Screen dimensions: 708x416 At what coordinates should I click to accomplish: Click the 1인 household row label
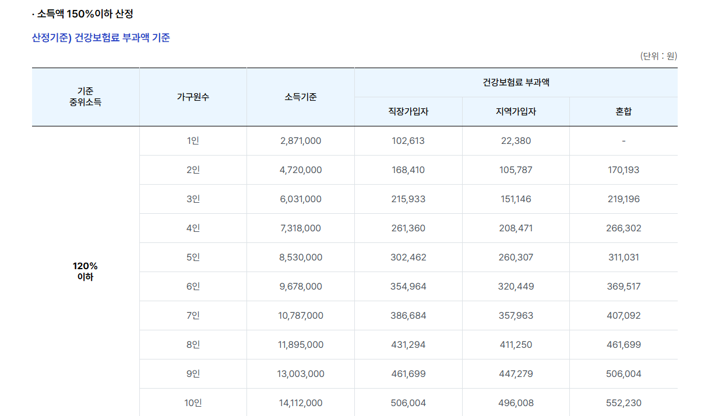193,140
